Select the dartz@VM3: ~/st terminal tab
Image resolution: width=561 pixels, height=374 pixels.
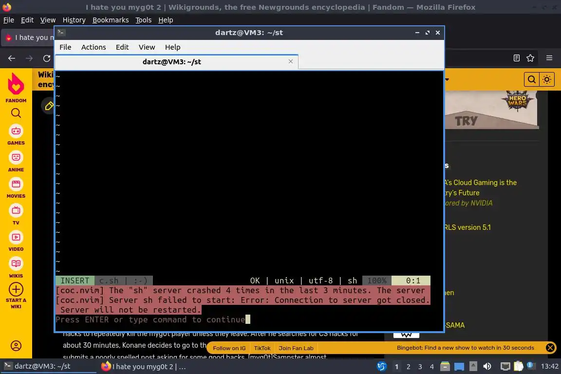(177, 61)
